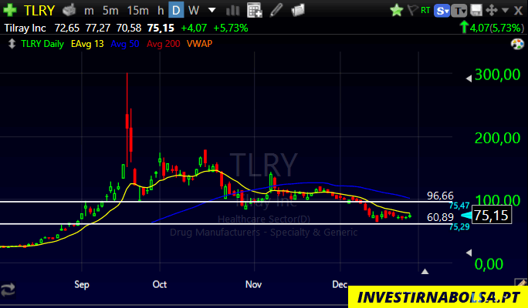The height and width of the screenshot is (308, 528).
Task: Expand the small arrow menu beside X
Action: (505, 11)
